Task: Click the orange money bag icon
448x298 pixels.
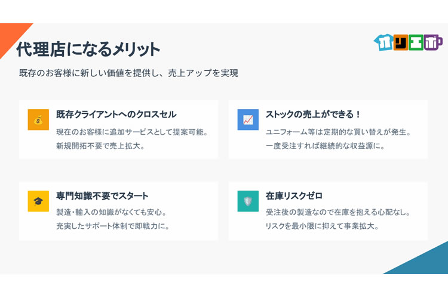Action: tap(38, 119)
